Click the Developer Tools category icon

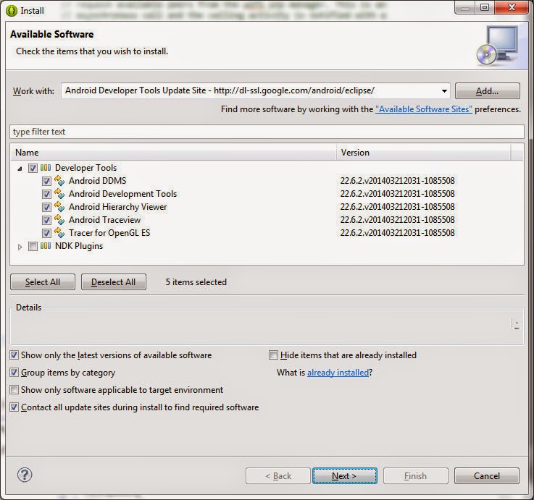[x=46, y=168]
